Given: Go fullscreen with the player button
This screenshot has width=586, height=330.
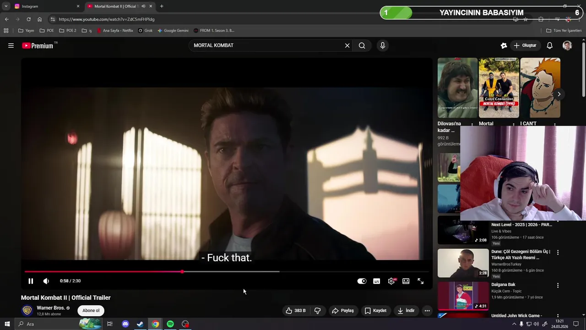Looking at the screenshot, I should [420, 281].
